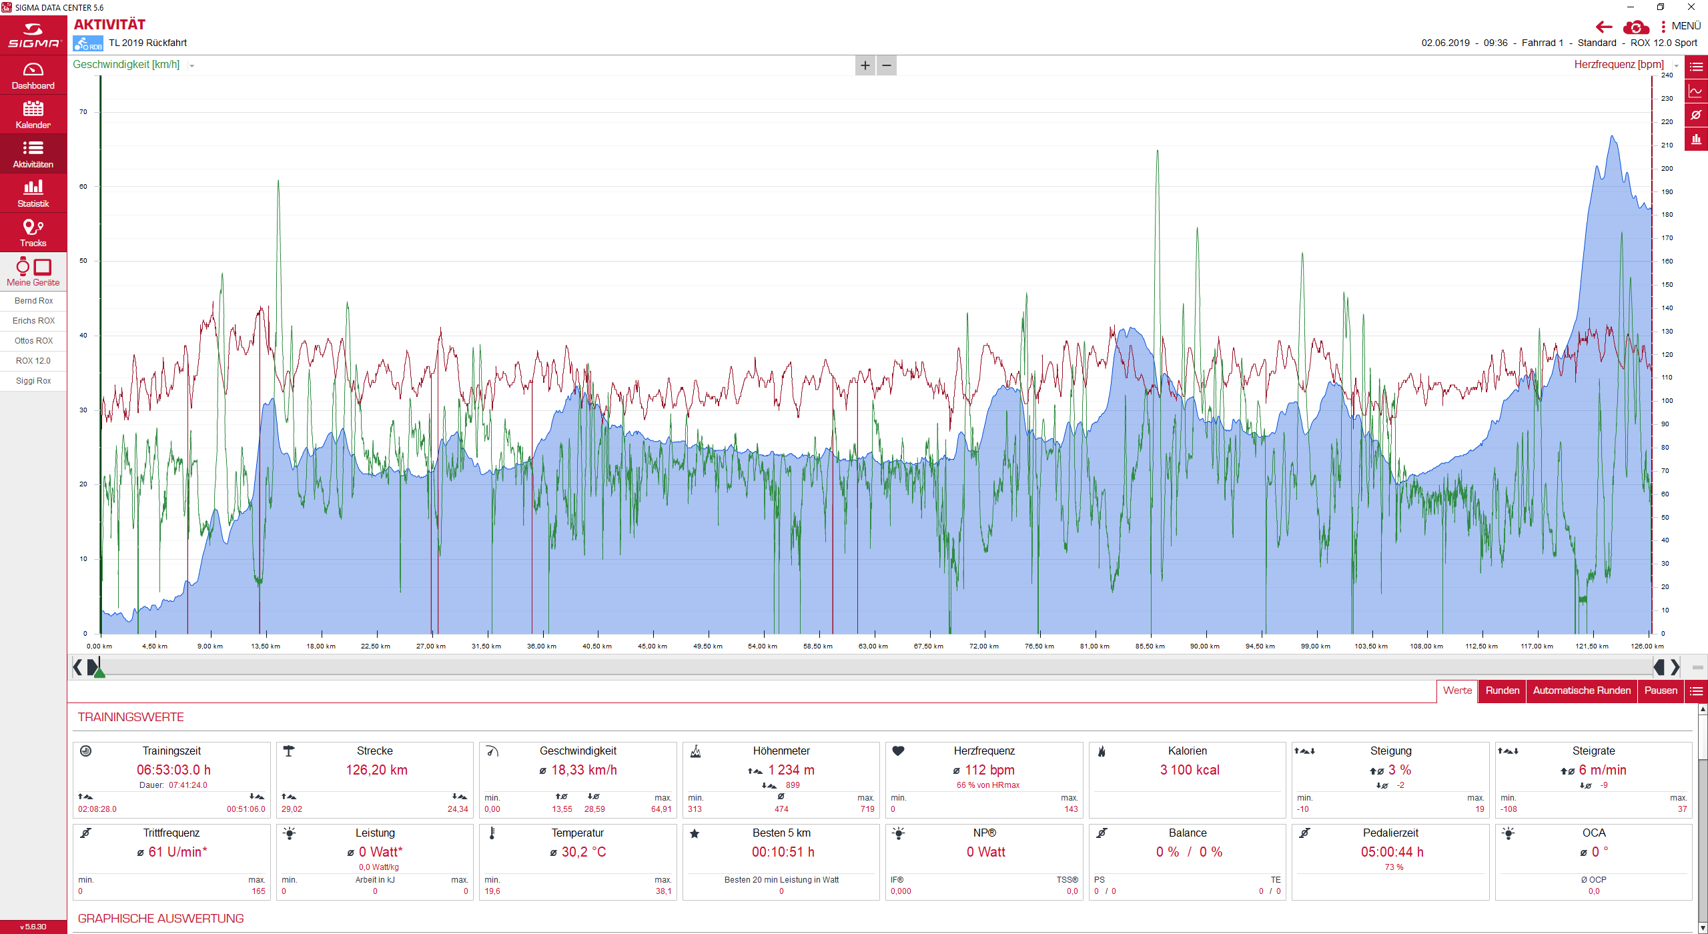
Task: Zoom in chart with plus button
Action: pyautogui.click(x=865, y=65)
